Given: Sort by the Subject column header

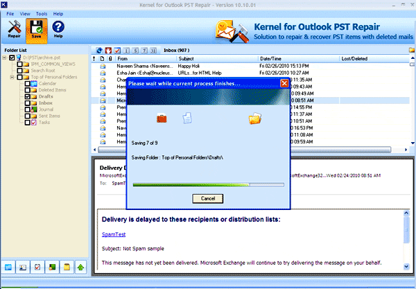Looking at the screenshot, I should 217,59.
